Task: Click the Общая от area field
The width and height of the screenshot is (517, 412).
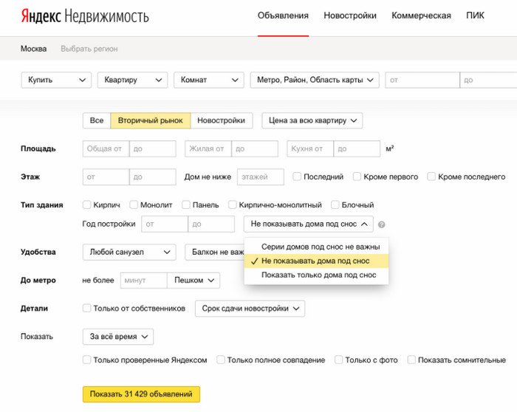Action: pyautogui.click(x=106, y=148)
